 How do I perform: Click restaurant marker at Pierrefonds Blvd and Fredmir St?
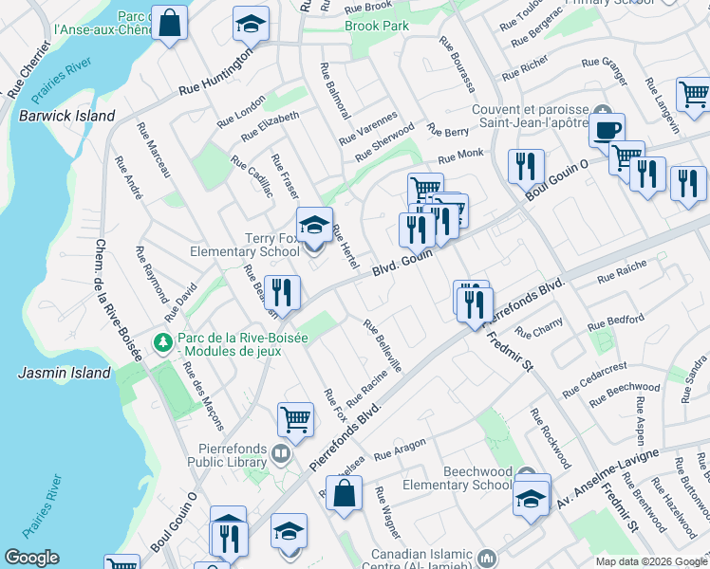(x=475, y=305)
